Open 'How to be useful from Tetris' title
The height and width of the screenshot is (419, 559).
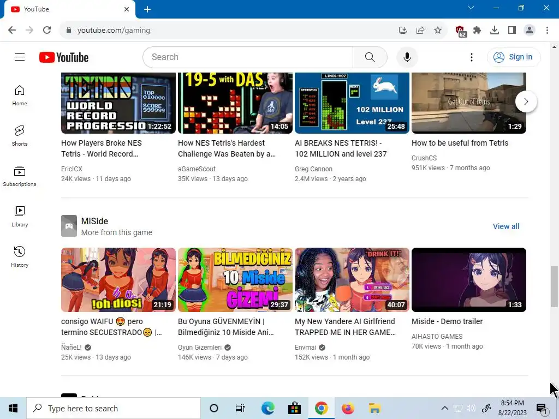(460, 143)
